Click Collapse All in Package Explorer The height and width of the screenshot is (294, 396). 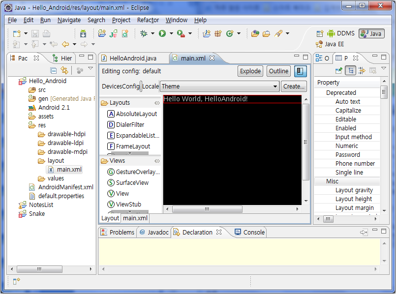53,70
